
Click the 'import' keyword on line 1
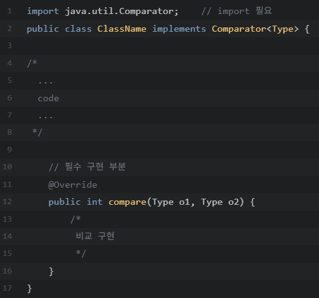(x=43, y=12)
